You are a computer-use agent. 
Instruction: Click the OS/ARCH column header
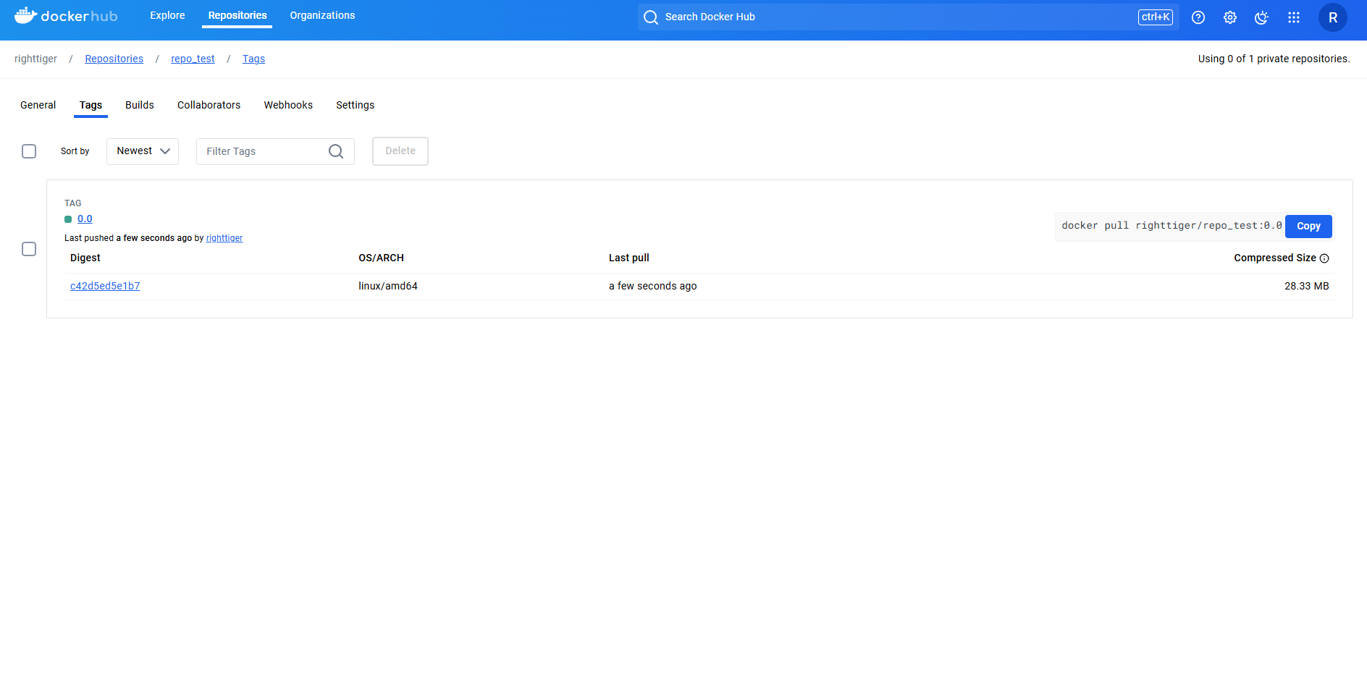click(x=381, y=258)
